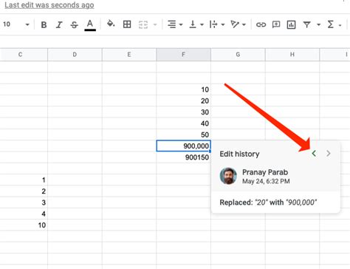This screenshot has height=269, width=350.
Task: Show next edit in Edit history
Action: click(x=329, y=154)
